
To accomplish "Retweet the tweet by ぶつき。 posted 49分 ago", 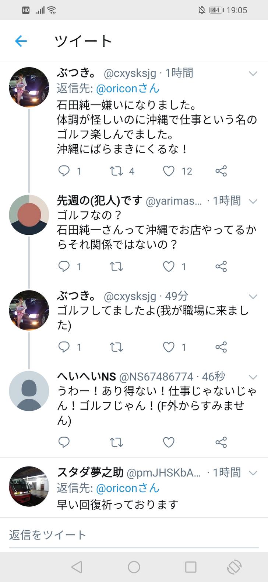I will pyautogui.click(x=116, y=347).
